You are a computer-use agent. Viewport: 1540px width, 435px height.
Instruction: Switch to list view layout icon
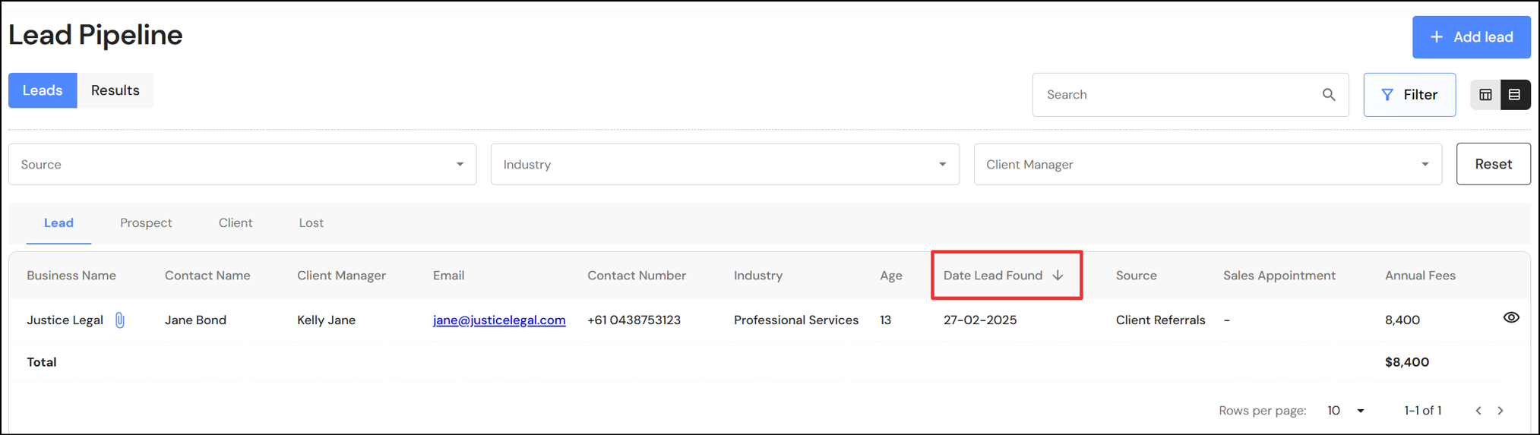tap(1514, 95)
